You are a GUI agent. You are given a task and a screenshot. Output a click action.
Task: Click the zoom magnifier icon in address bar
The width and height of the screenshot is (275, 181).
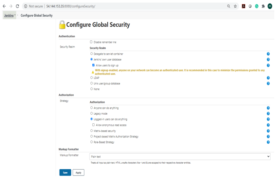(228, 6)
